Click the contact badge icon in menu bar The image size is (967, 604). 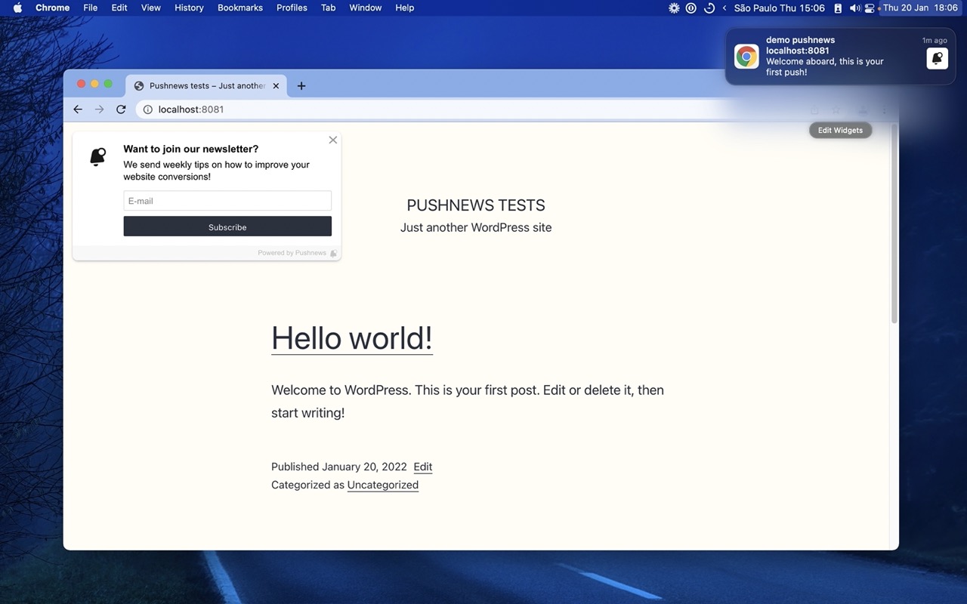point(838,8)
